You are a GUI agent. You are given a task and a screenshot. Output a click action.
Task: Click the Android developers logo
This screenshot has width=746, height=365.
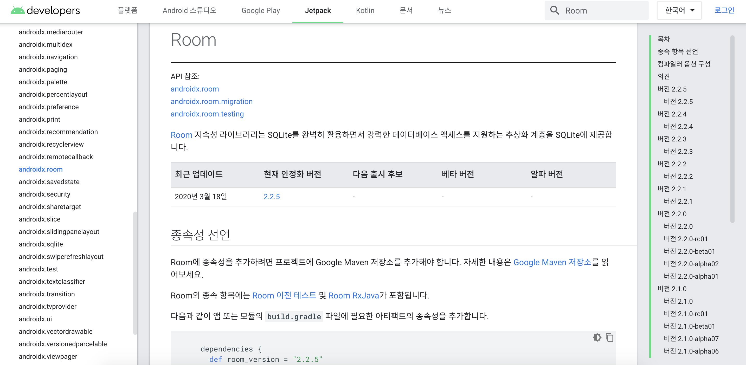(45, 10)
